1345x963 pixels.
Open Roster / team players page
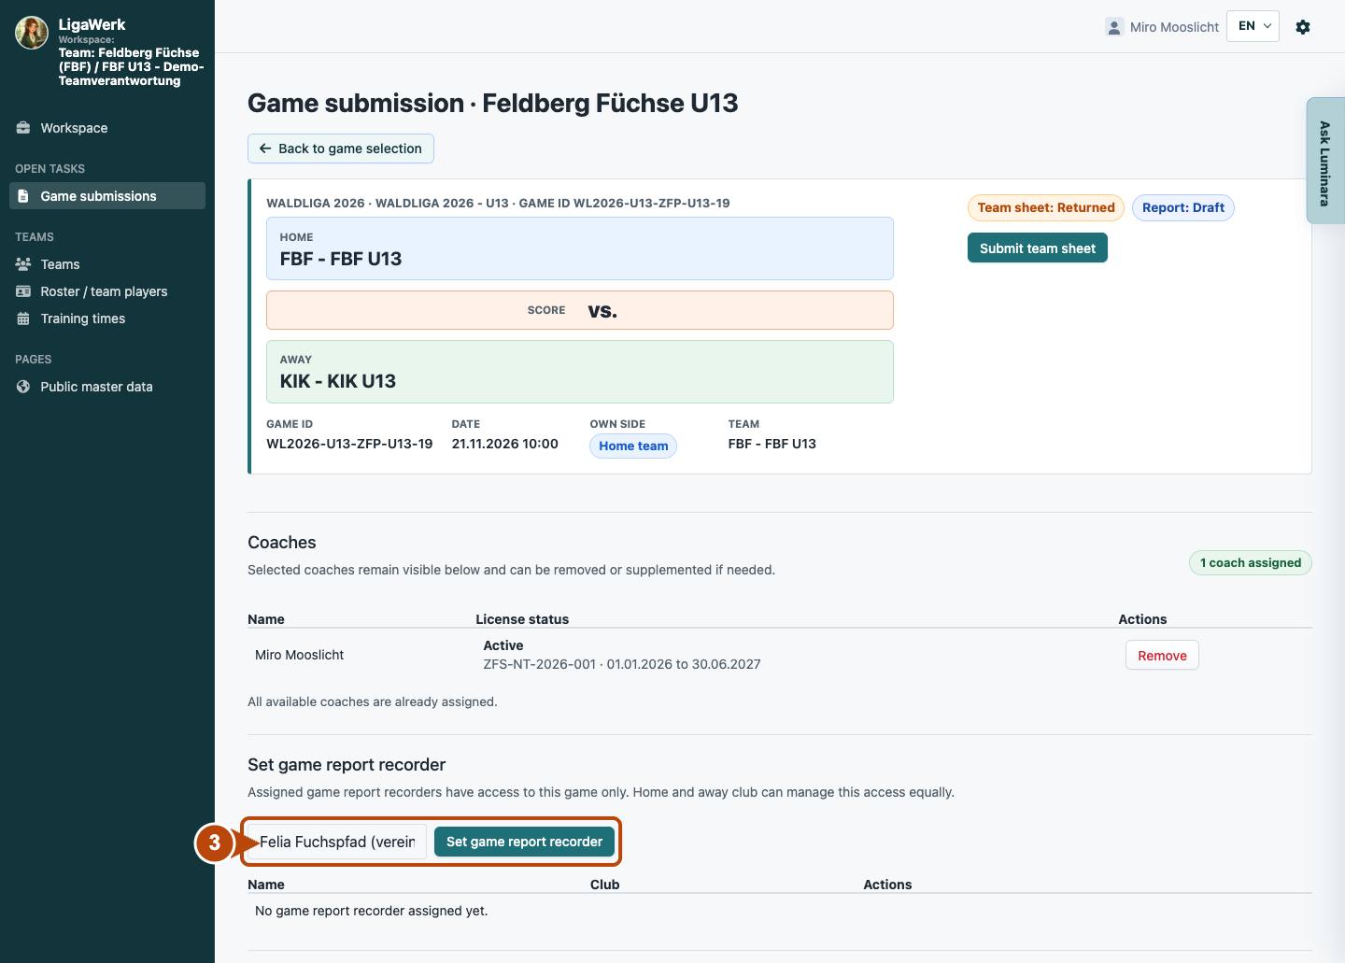click(x=107, y=291)
